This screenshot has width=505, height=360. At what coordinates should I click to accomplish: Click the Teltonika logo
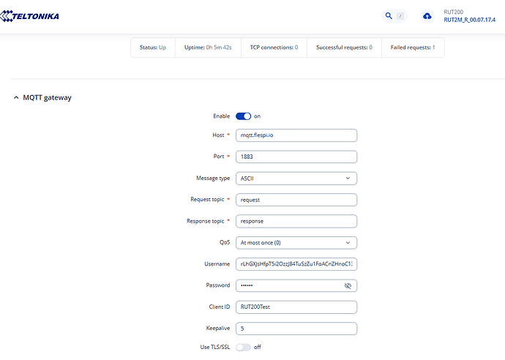[x=31, y=15]
